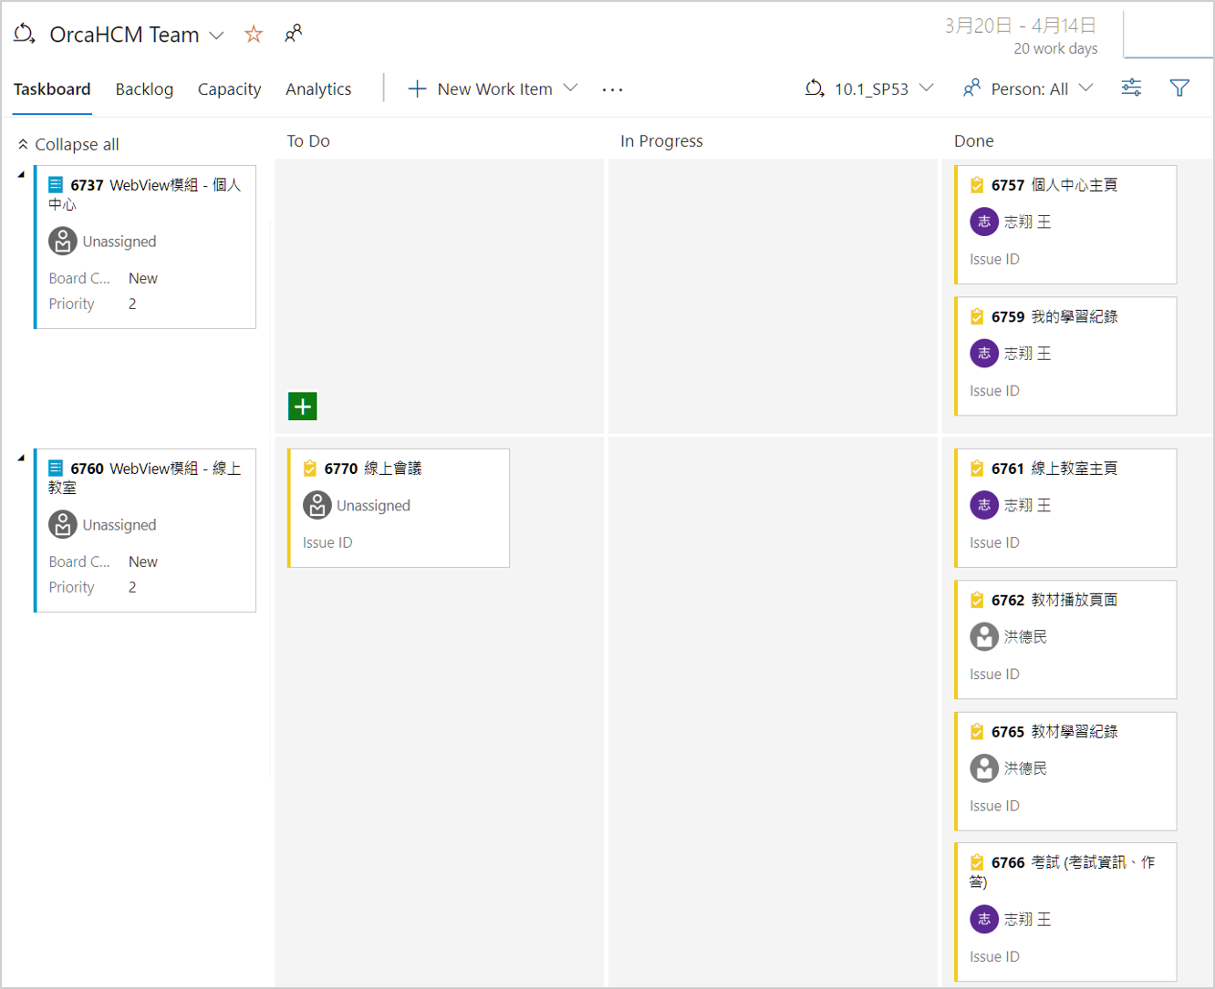Click the filter icon on the toolbar
Screen dimensions: 1215x989
pos(1180,88)
